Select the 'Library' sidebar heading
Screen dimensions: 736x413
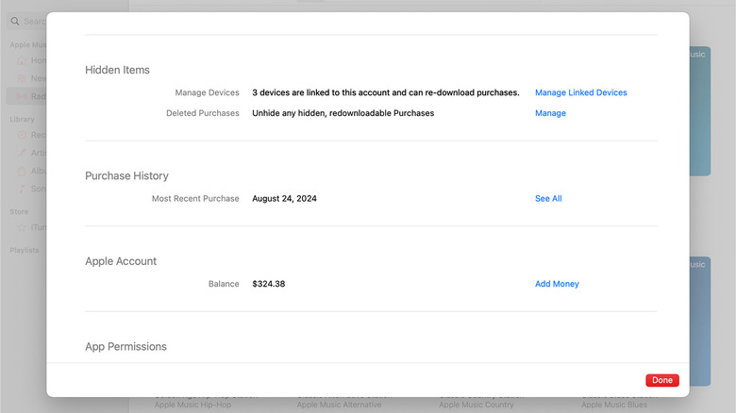tap(22, 119)
